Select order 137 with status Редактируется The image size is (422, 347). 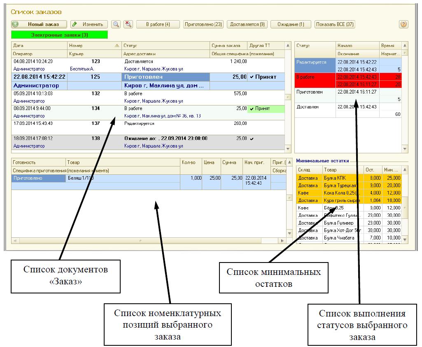tap(148, 127)
